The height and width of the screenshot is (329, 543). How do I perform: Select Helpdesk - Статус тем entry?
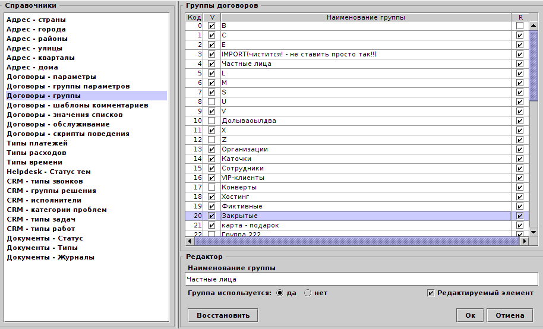[49, 172]
